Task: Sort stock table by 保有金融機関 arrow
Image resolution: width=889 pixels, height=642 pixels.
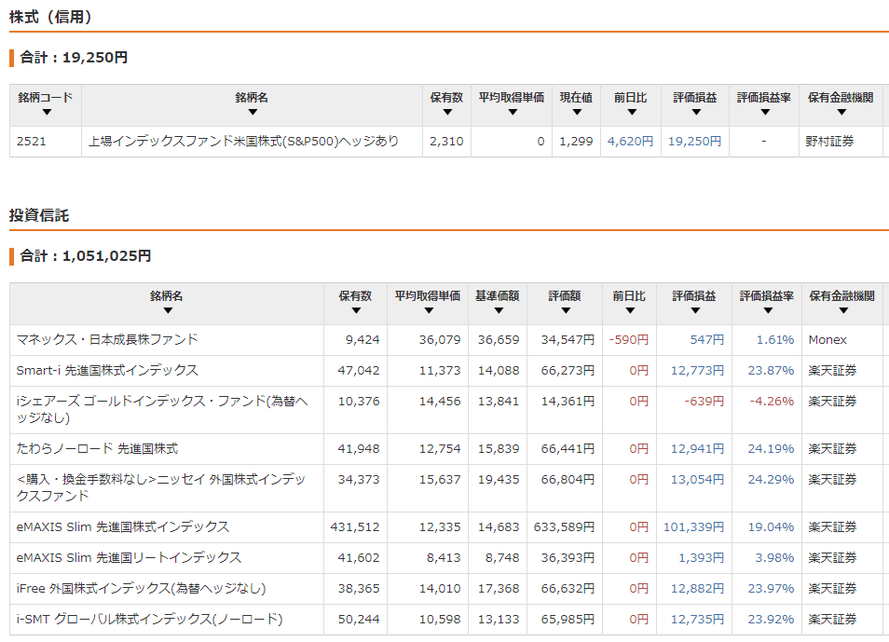Action: point(841,113)
